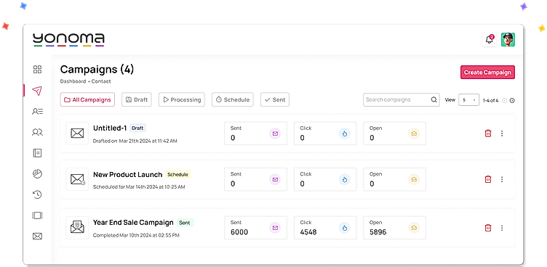The image size is (547, 267).
Task: Open the history clock sidebar icon
Action: [x=37, y=194]
